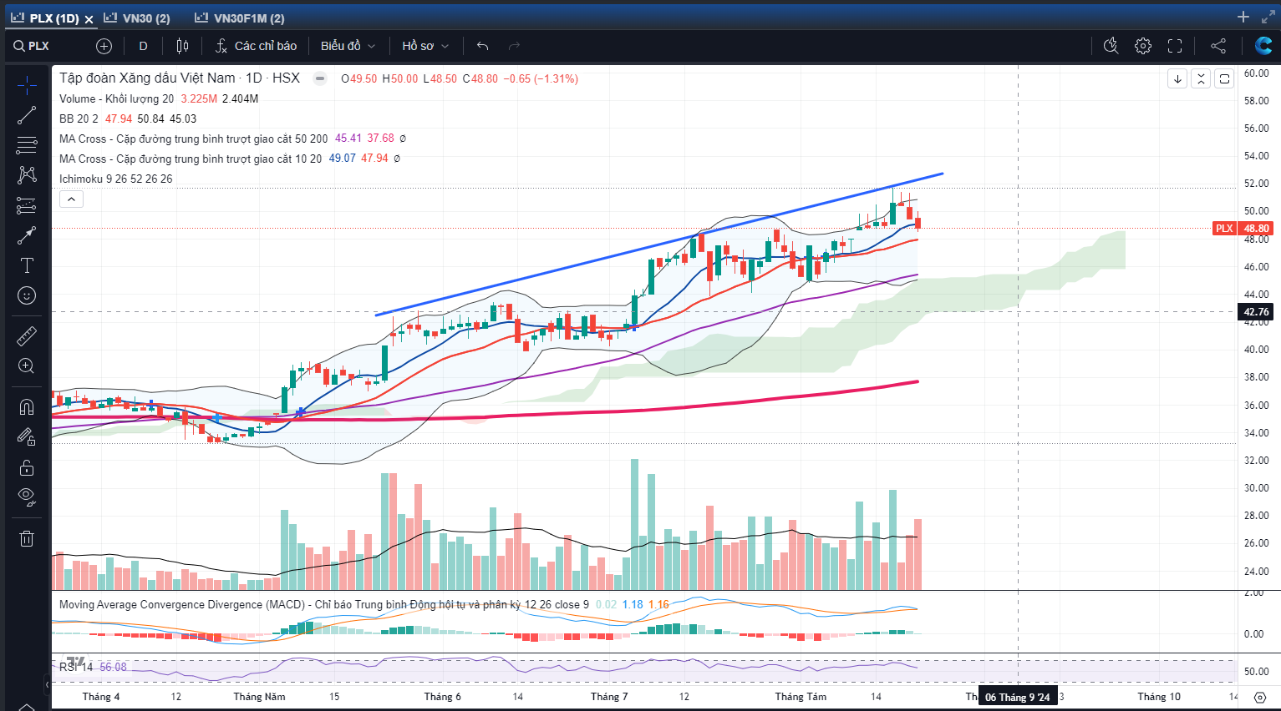Viewport: 1281px width, 711px height.
Task: Open time axis settings gear icon
Action: (1260, 697)
